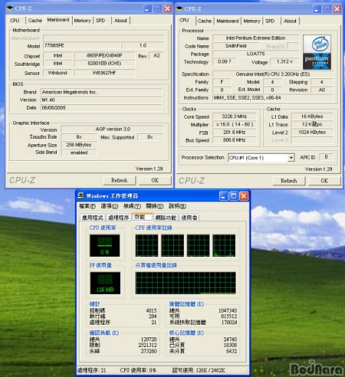Click Refresh button in right CPU-Z window
The width and height of the screenshot is (345, 377).
pyautogui.click(x=289, y=181)
